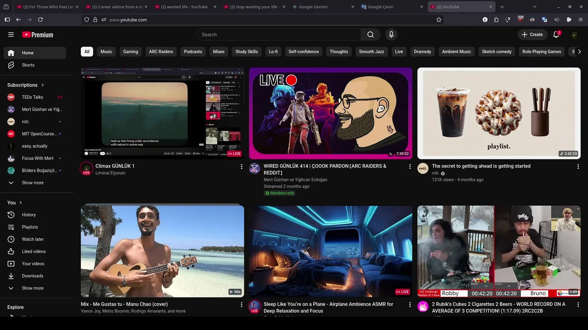Select the Gaming category chip

pos(130,52)
